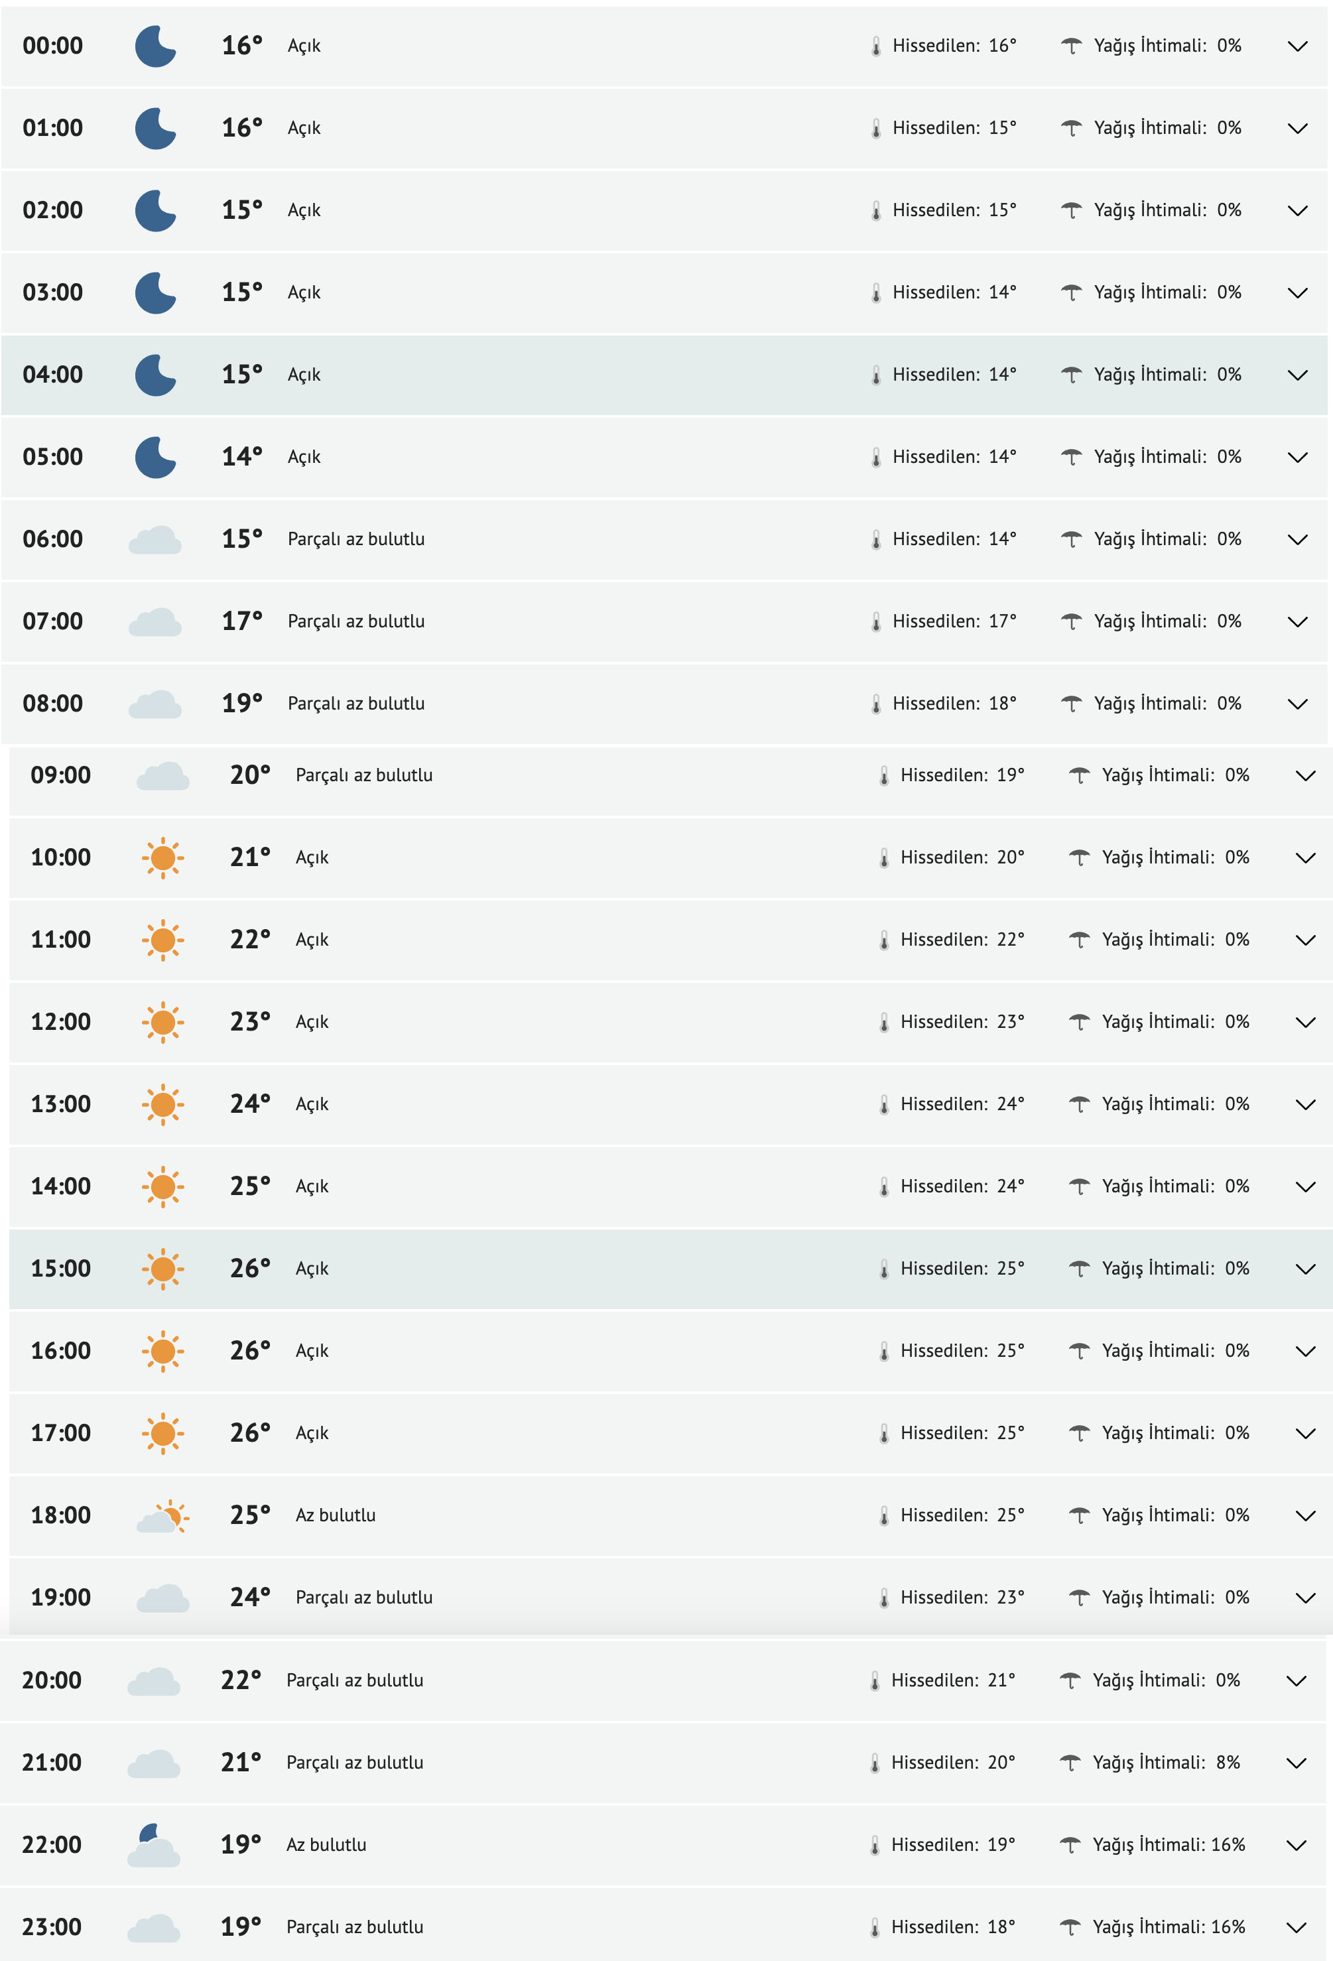Click the umbrella icon in the 03:00 row
The height and width of the screenshot is (1961, 1333).
click(x=1070, y=293)
